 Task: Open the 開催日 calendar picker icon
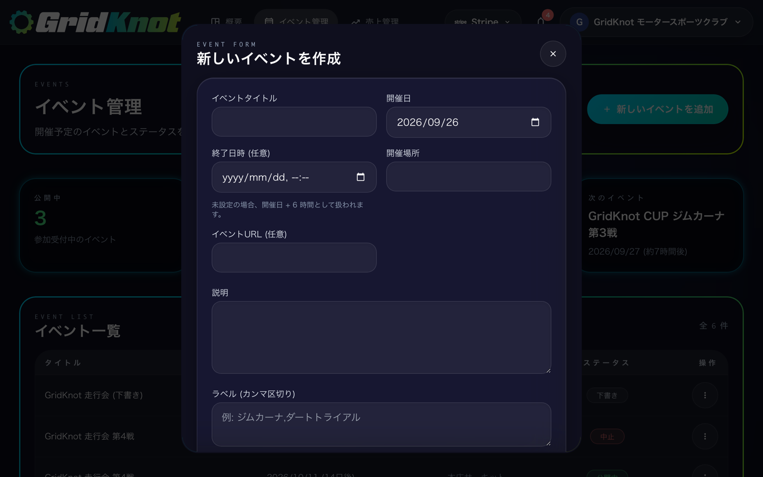click(535, 122)
